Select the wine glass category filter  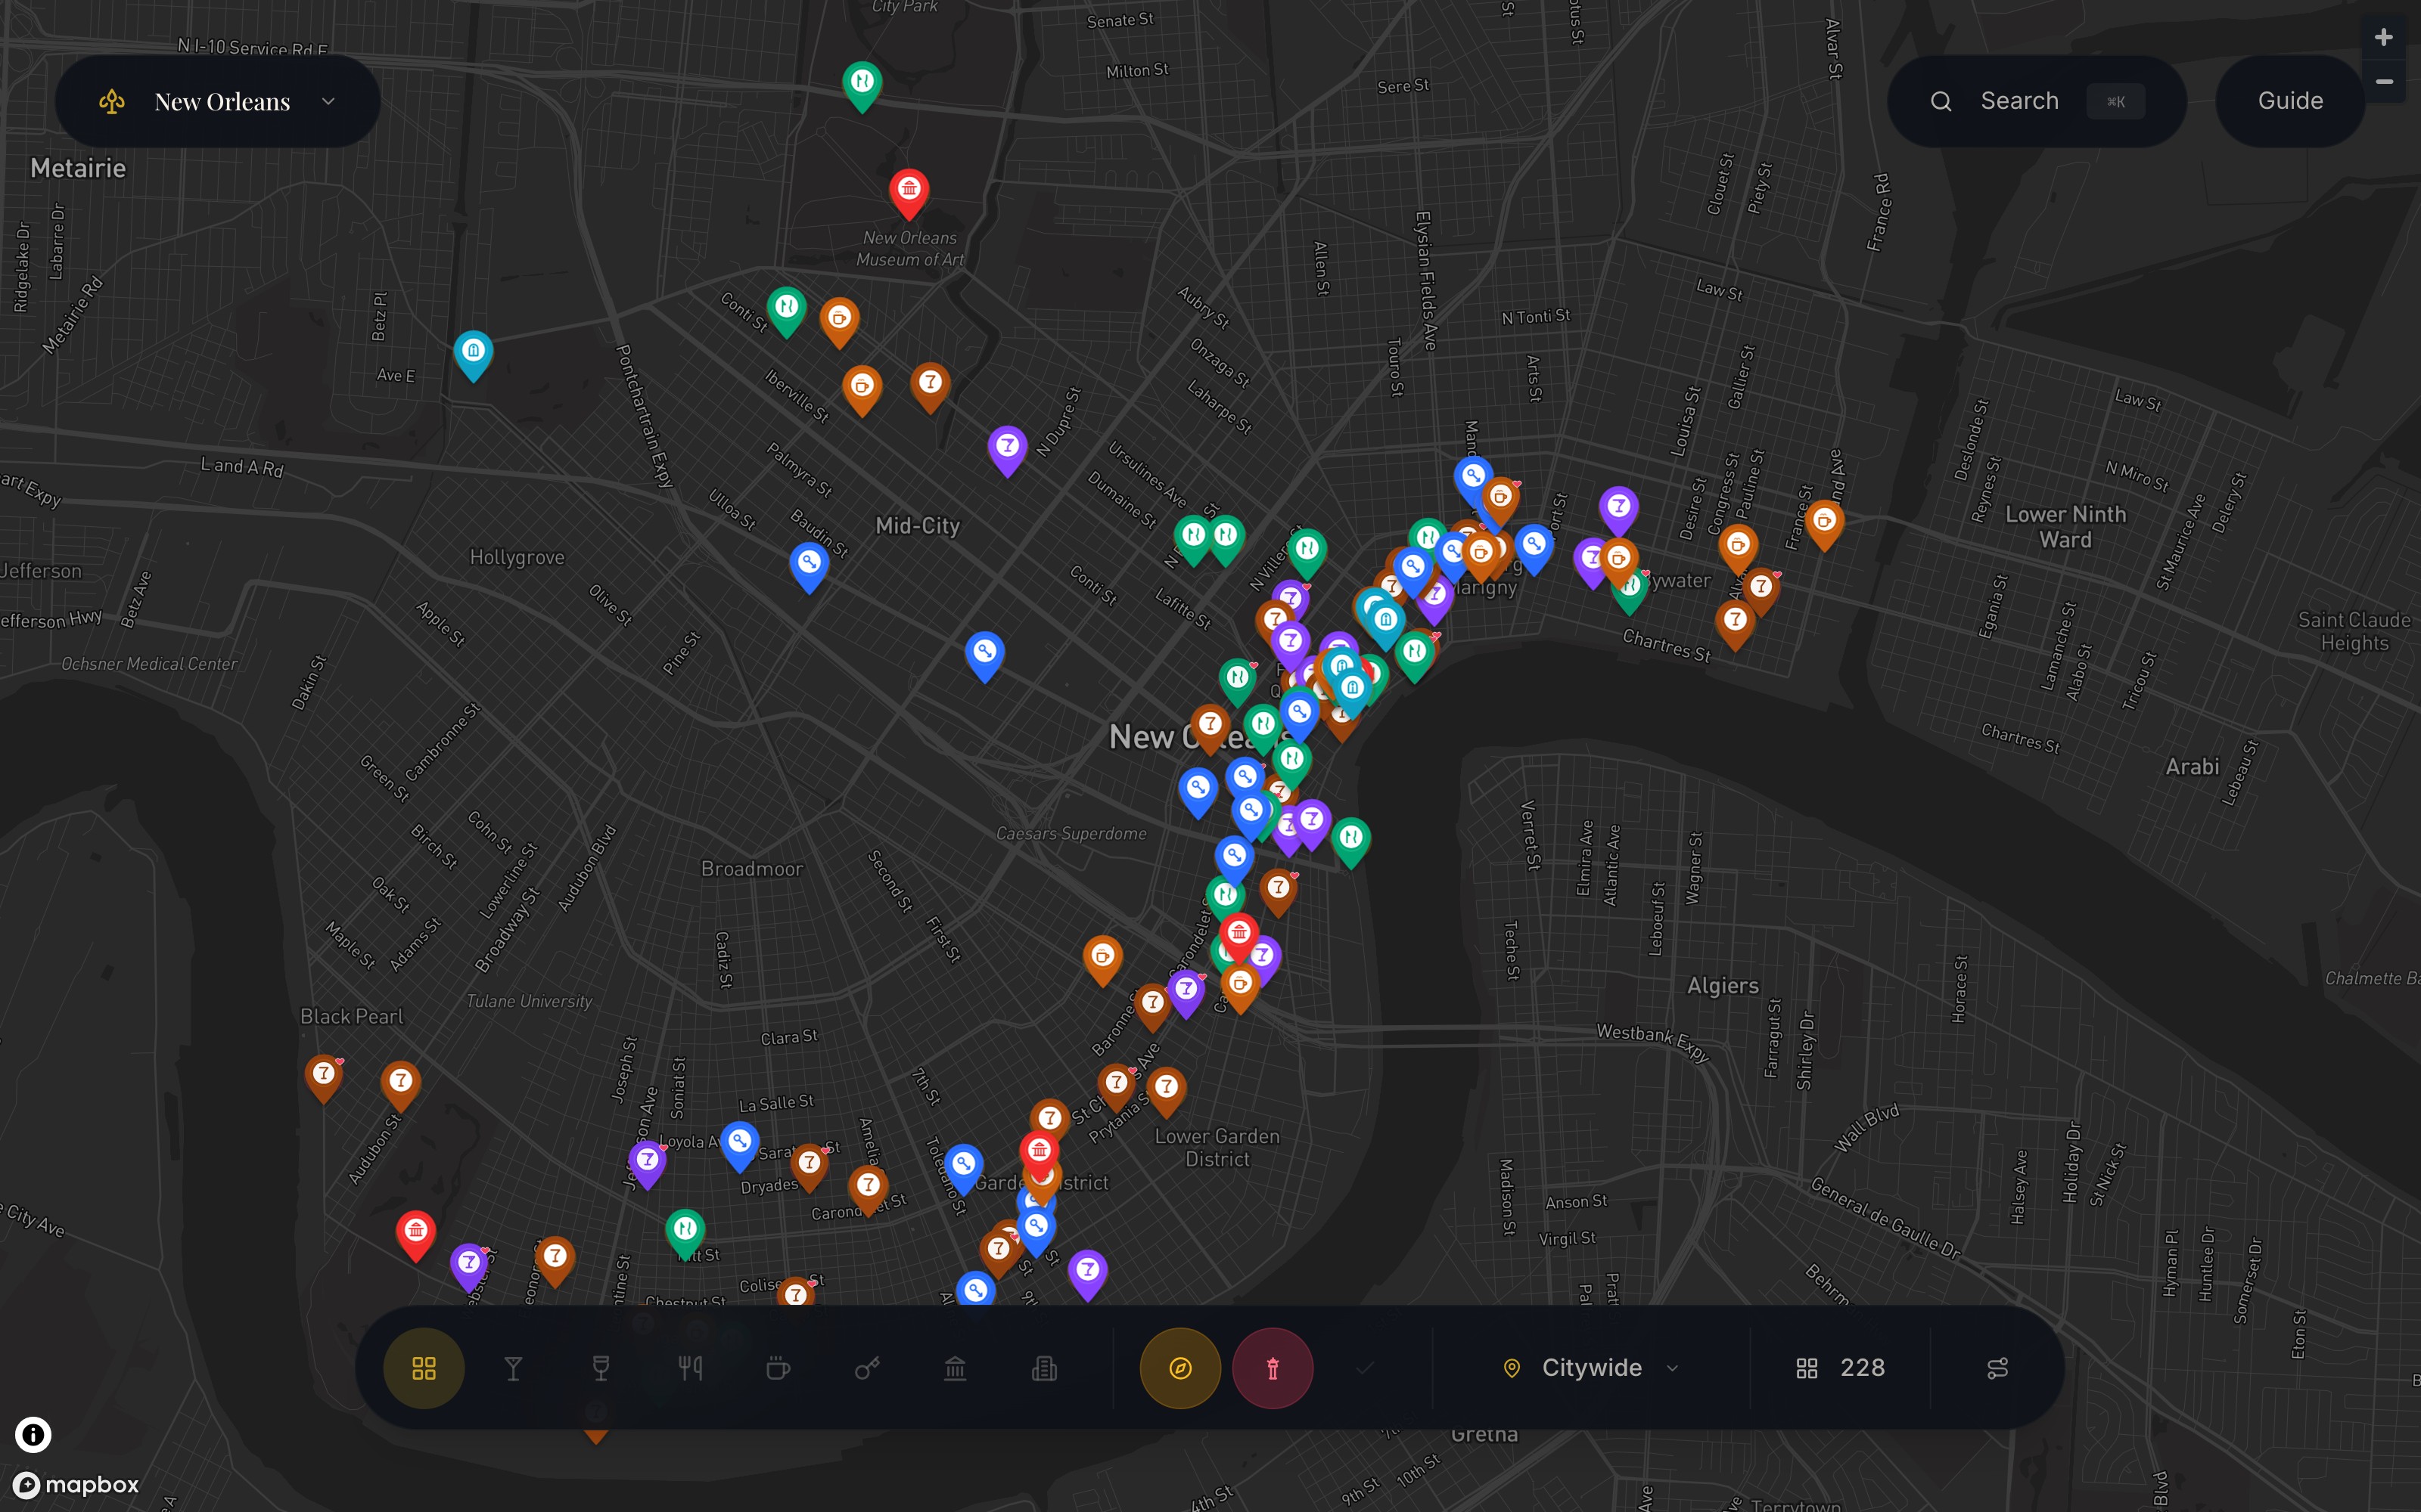coord(601,1368)
